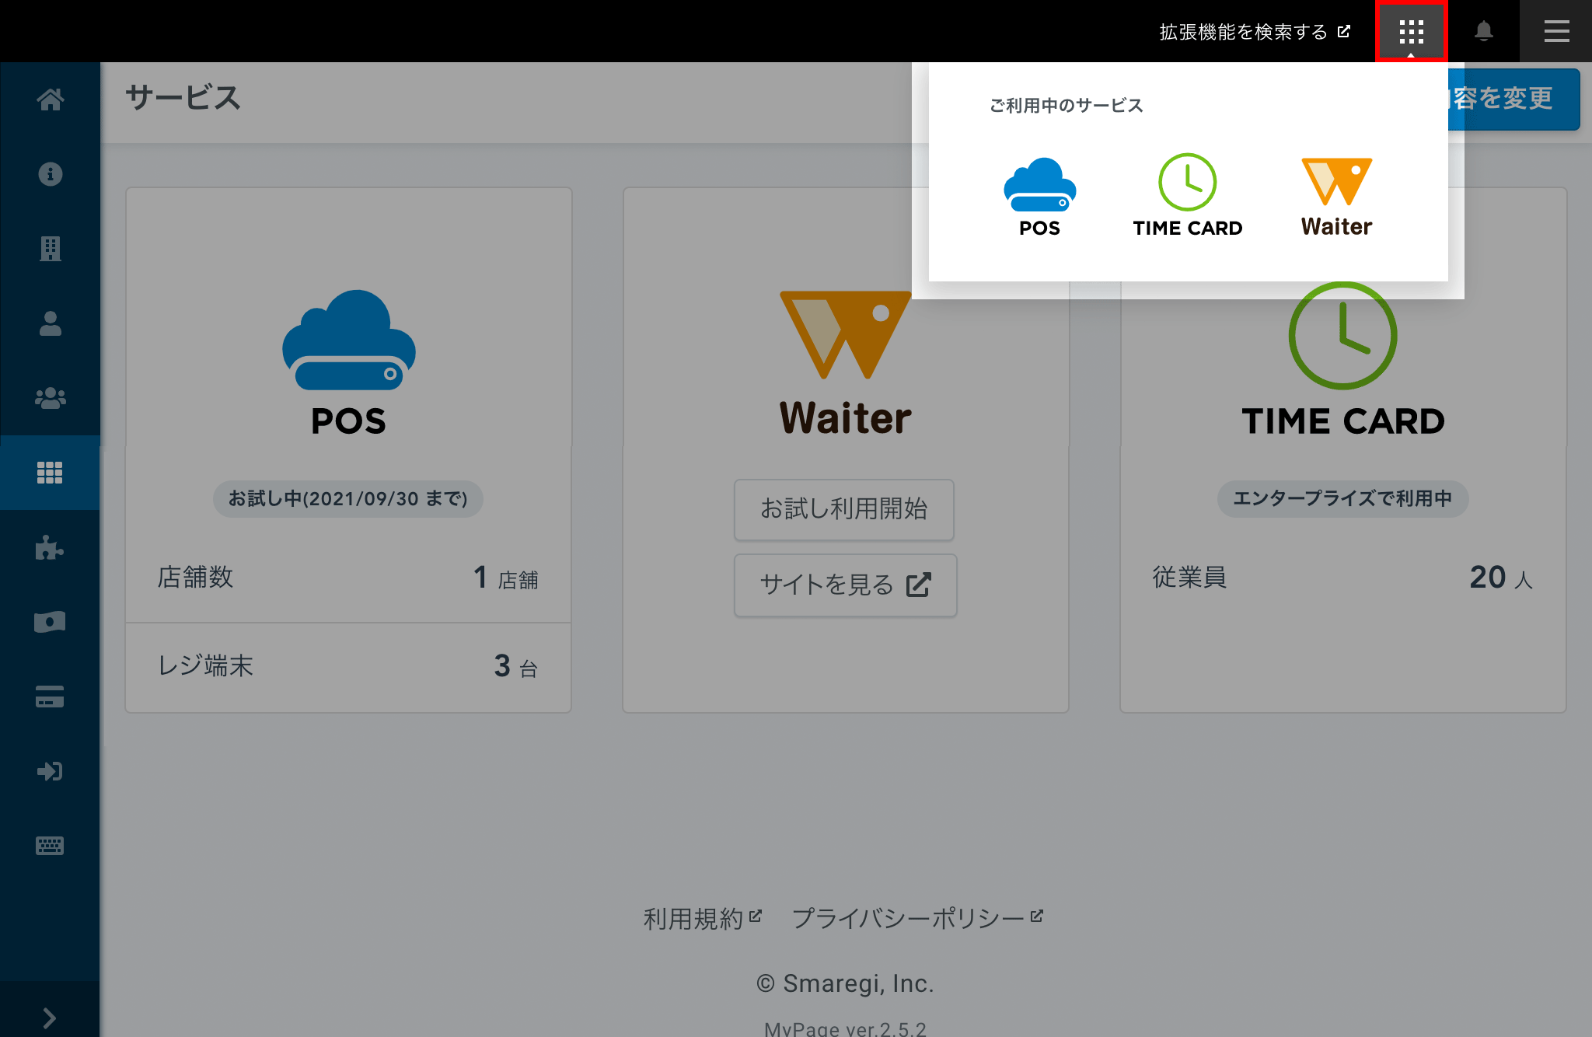Viewport: 1592px width, 1037px height.
Task: Click the TIME CARD clock logo on its card
Action: click(1343, 336)
